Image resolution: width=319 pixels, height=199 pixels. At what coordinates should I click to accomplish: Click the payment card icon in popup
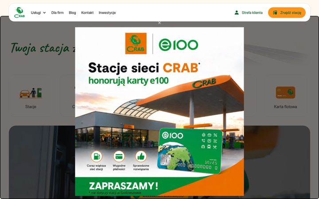[119, 157]
